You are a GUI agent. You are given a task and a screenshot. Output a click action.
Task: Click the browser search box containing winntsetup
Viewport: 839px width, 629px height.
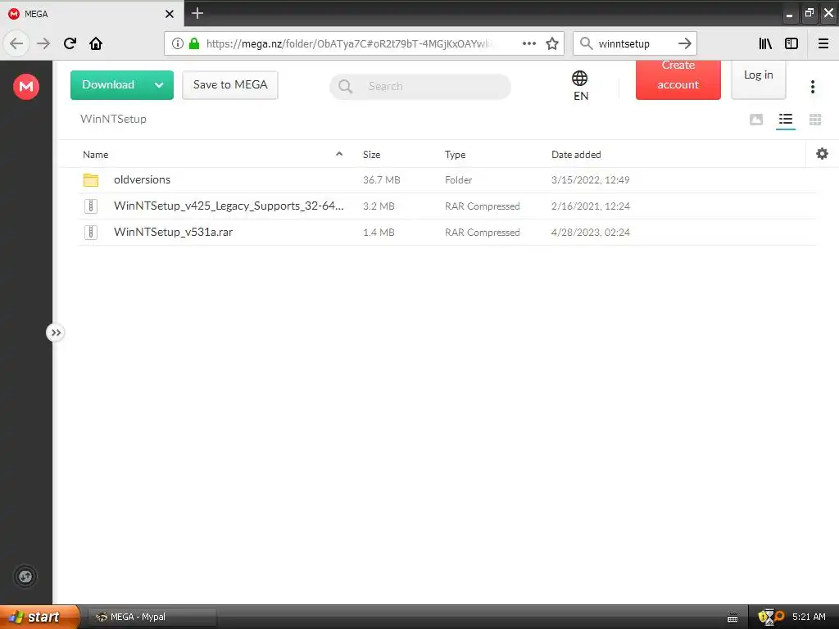pos(634,43)
